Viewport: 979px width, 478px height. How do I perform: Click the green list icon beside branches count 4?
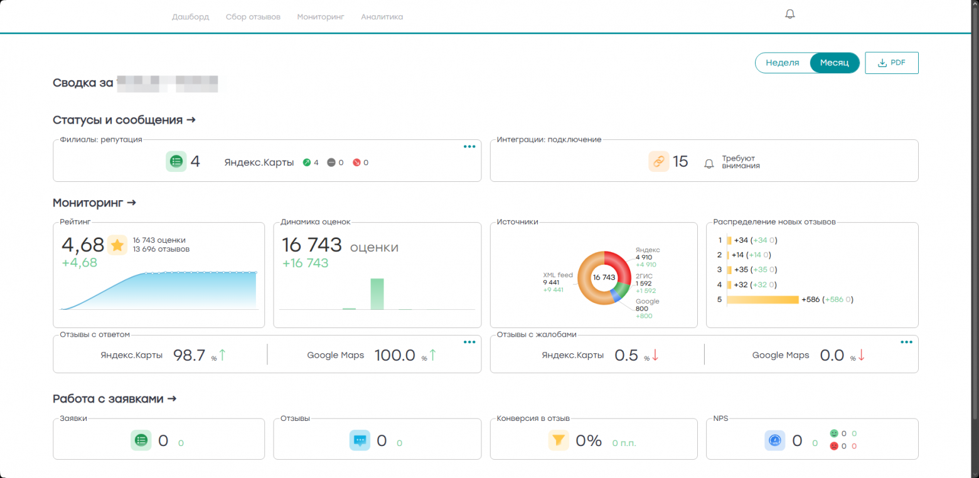tap(176, 161)
